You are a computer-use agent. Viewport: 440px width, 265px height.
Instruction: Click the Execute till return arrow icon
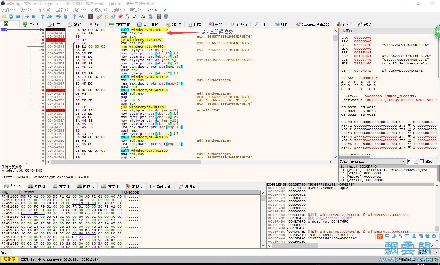click(x=75, y=16)
